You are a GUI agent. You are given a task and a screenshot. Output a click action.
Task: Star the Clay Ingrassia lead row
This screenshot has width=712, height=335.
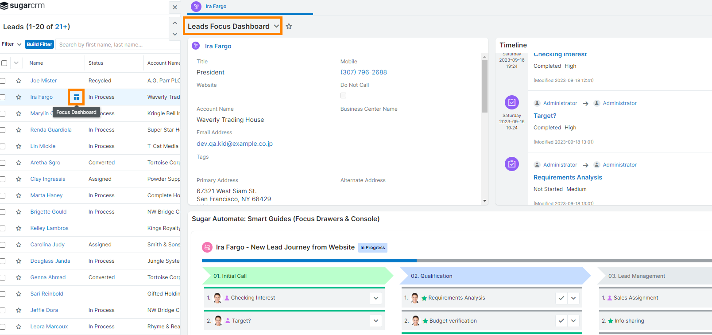(x=19, y=179)
